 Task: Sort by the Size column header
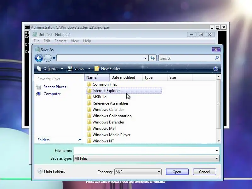click(180, 77)
